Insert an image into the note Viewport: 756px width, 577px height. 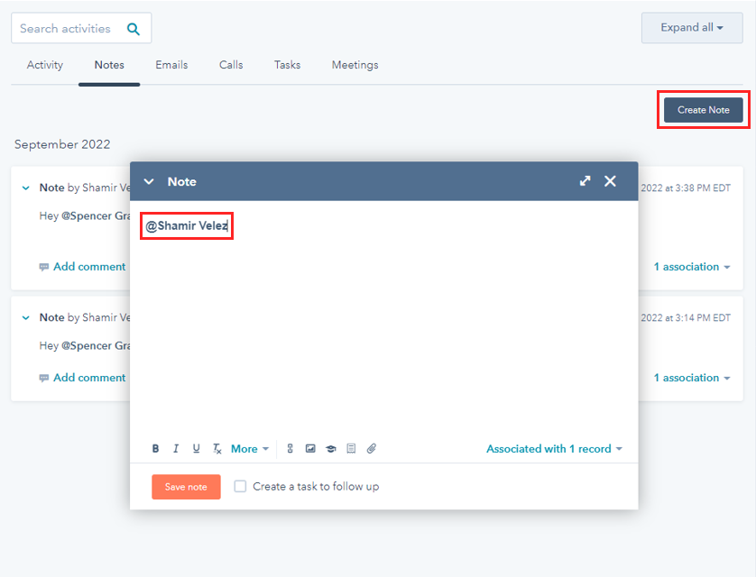310,449
